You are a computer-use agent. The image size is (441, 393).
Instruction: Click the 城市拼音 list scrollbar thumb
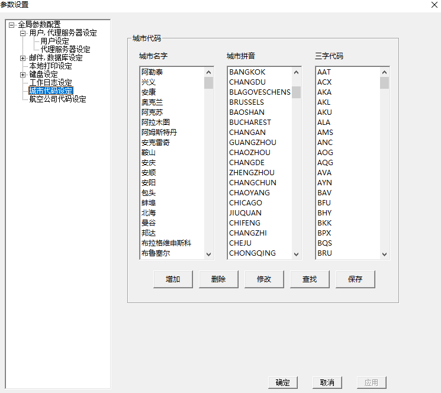click(297, 92)
